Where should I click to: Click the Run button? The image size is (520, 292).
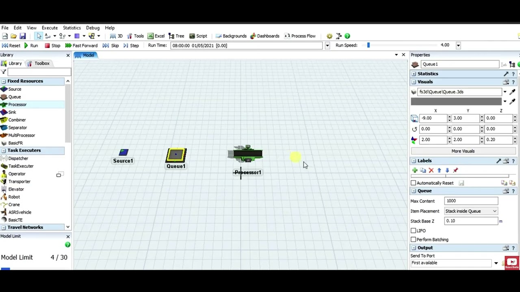click(31, 46)
